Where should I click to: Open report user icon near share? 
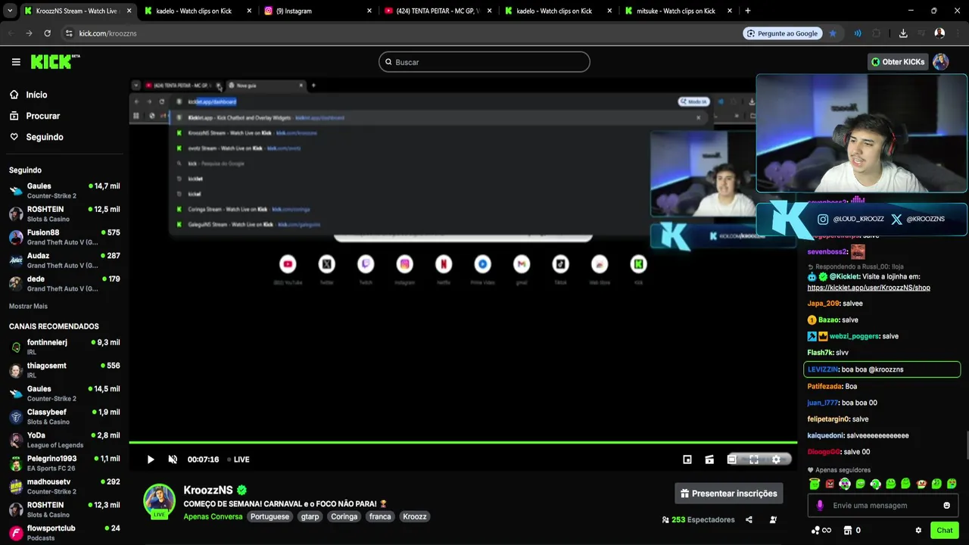point(773,520)
